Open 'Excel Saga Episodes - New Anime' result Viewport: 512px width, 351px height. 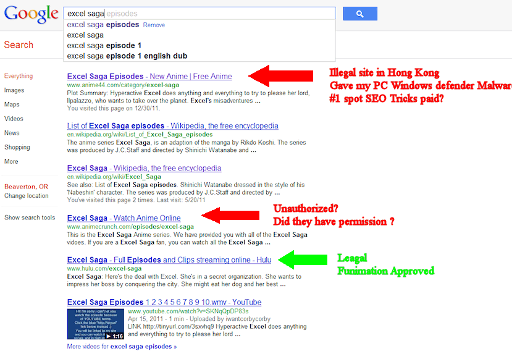[149, 76]
